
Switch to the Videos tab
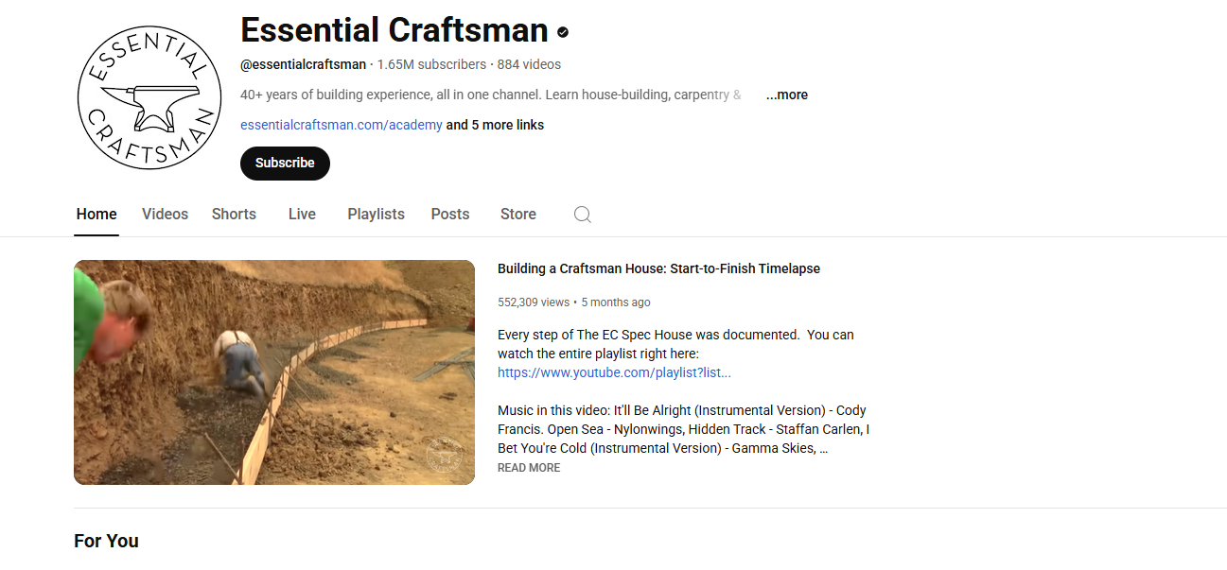pos(165,215)
